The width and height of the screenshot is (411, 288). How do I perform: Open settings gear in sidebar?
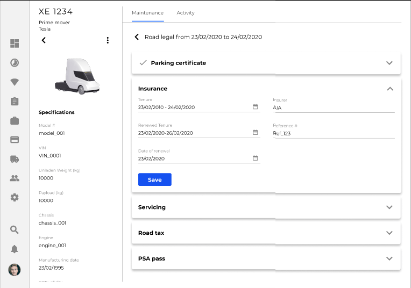pyautogui.click(x=15, y=197)
